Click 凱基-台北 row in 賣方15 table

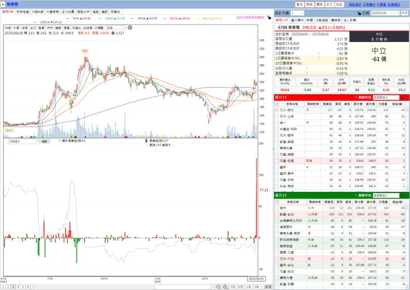pyautogui.click(x=340, y=214)
